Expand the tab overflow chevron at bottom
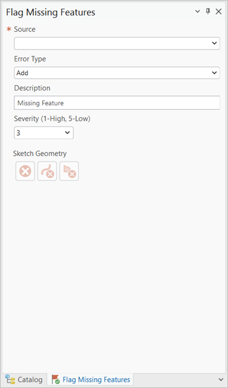The height and width of the screenshot is (388, 228). 221,379
